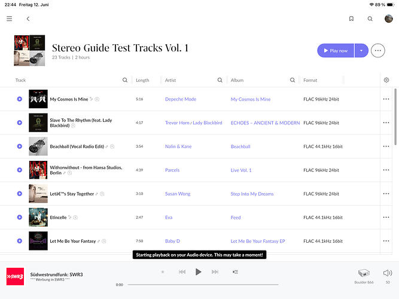Go back with the chevron arrow

click(x=28, y=19)
